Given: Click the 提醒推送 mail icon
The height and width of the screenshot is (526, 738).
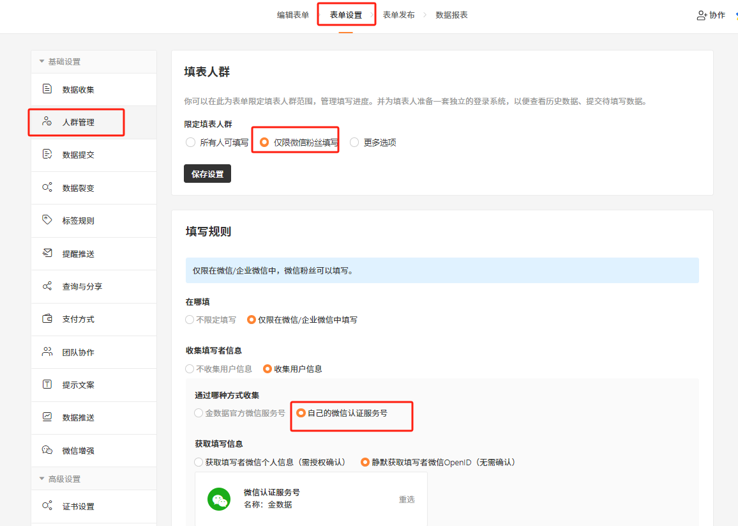Looking at the screenshot, I should pos(47,253).
